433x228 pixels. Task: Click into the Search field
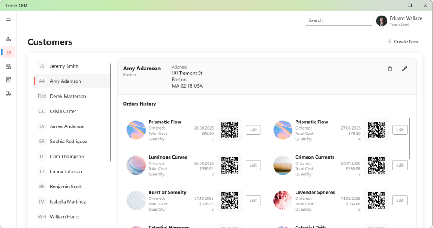pyautogui.click(x=339, y=20)
